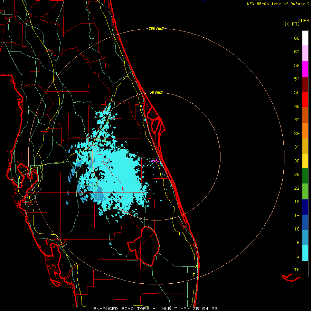Select the steel blue legend swatch

(x=305, y=238)
